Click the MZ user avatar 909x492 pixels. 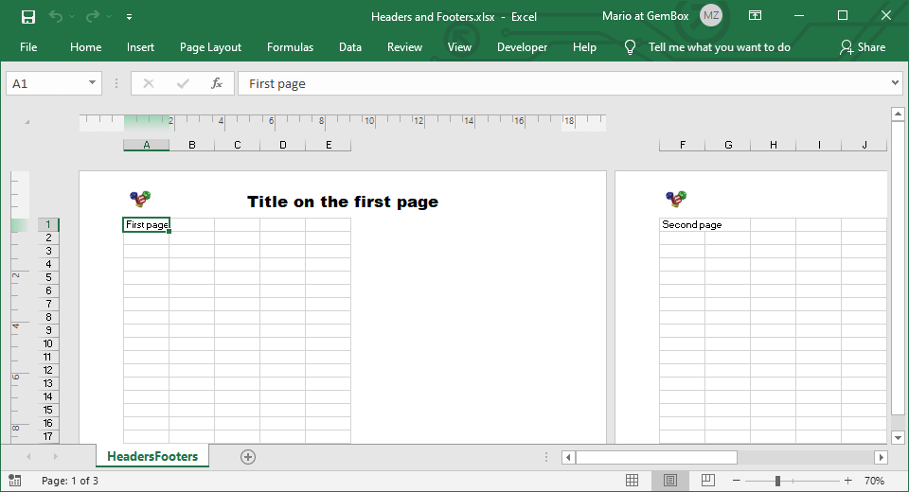pyautogui.click(x=710, y=16)
